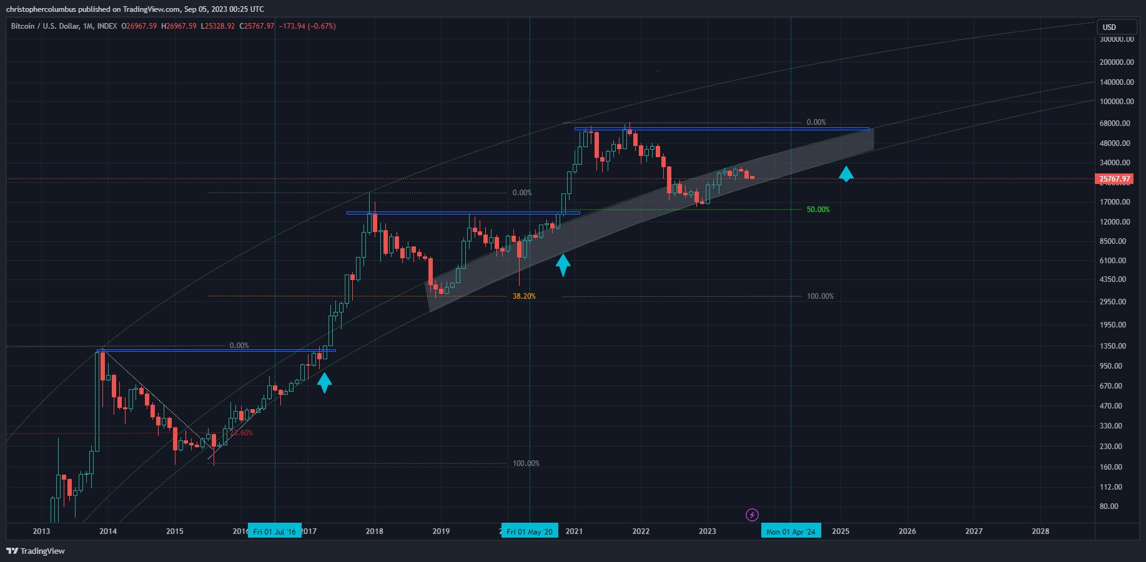The image size is (1146, 562).
Task: Click the 2019 label on the time axis
Action: pos(441,531)
